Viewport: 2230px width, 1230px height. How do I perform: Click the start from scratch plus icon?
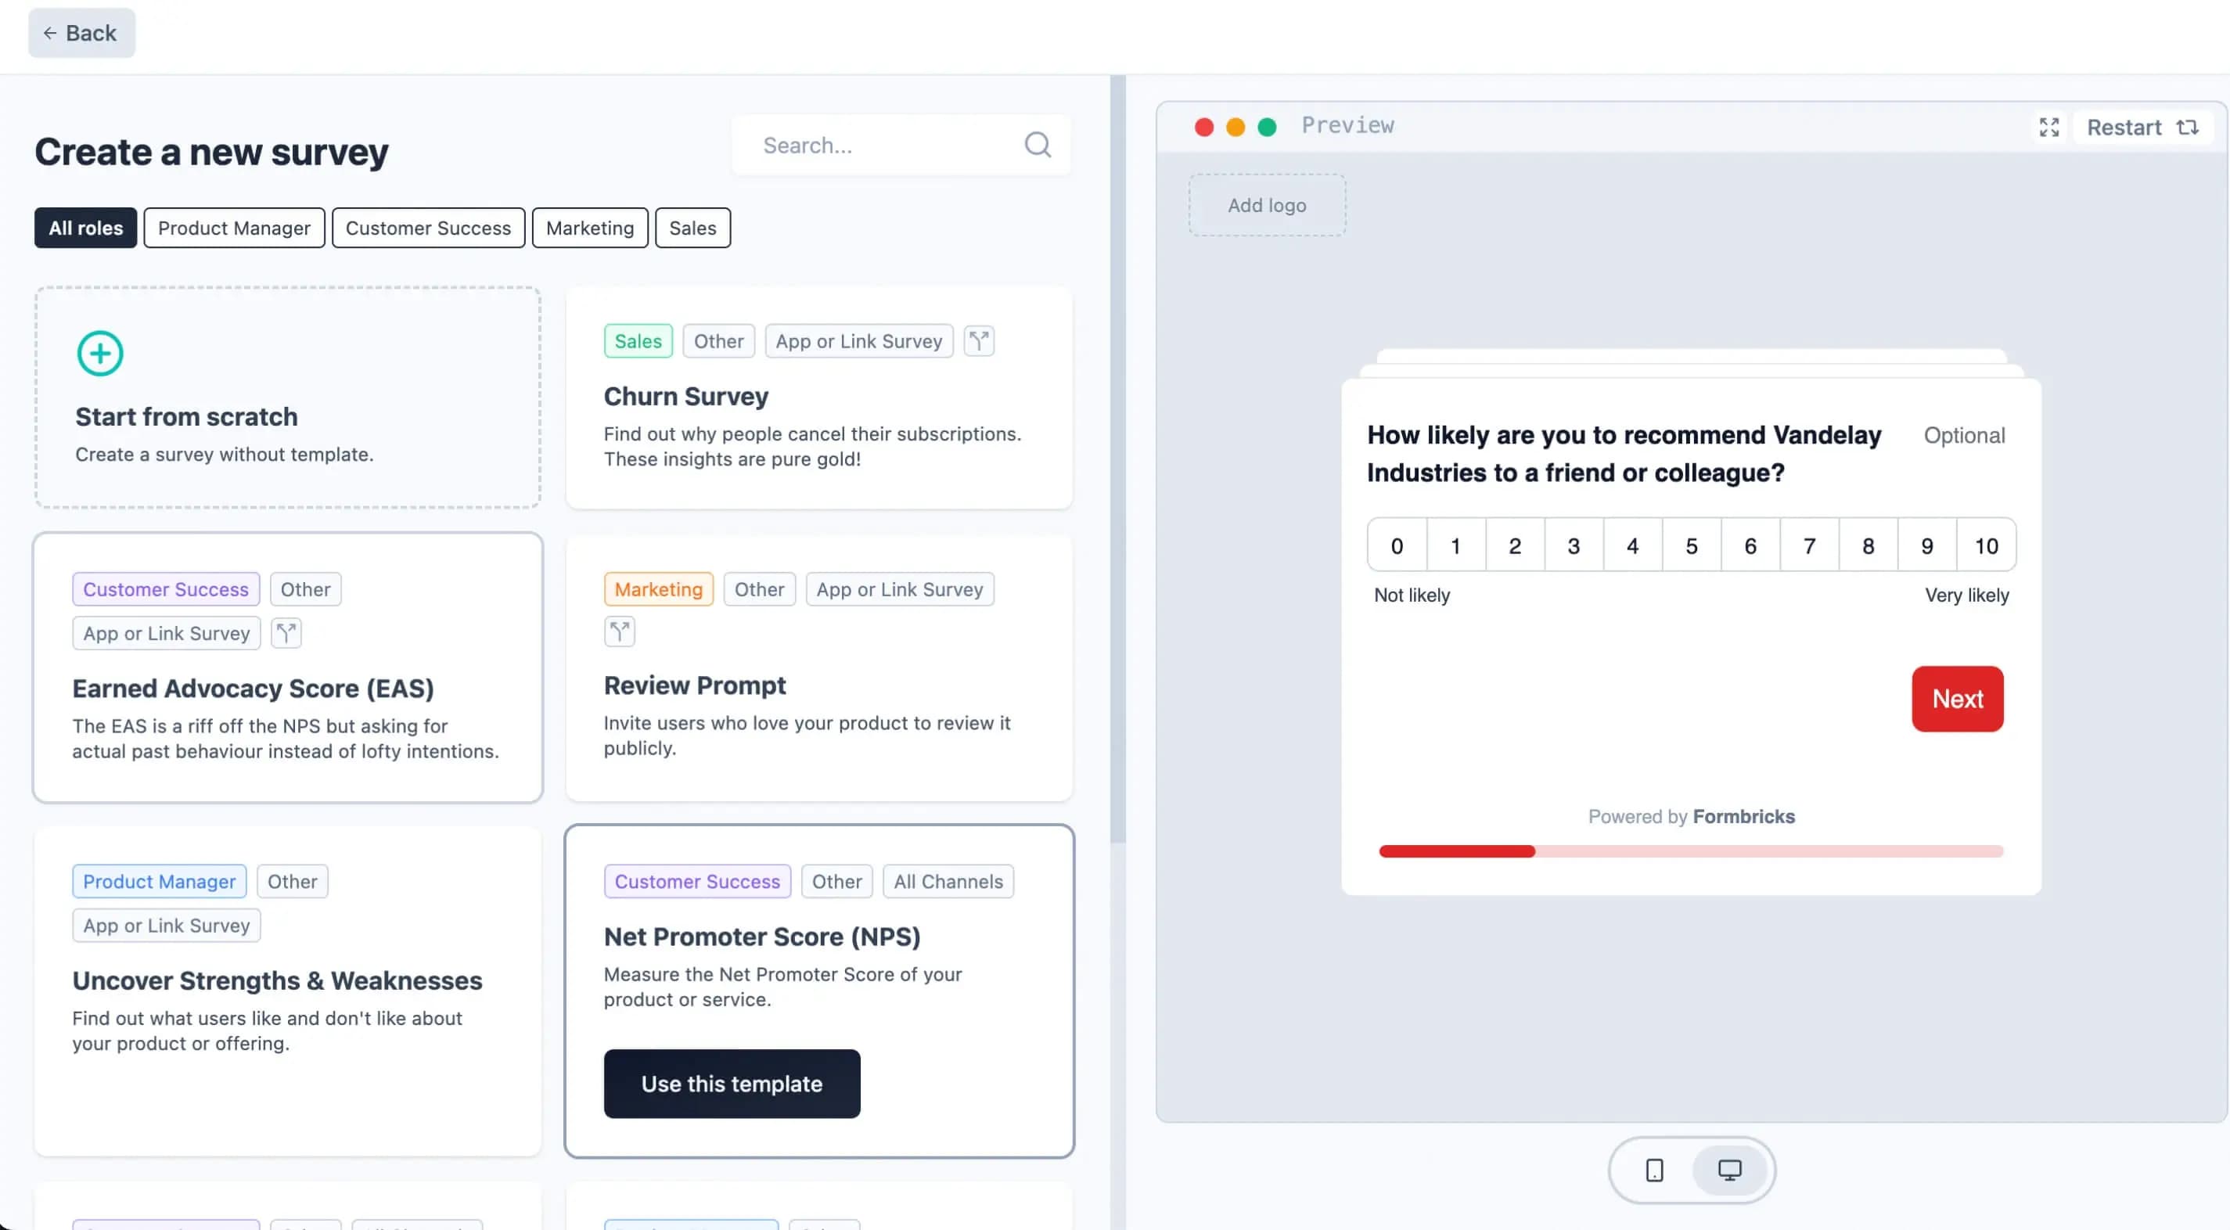(x=99, y=351)
